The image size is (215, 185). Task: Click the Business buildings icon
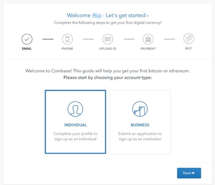pyautogui.click(x=140, y=109)
